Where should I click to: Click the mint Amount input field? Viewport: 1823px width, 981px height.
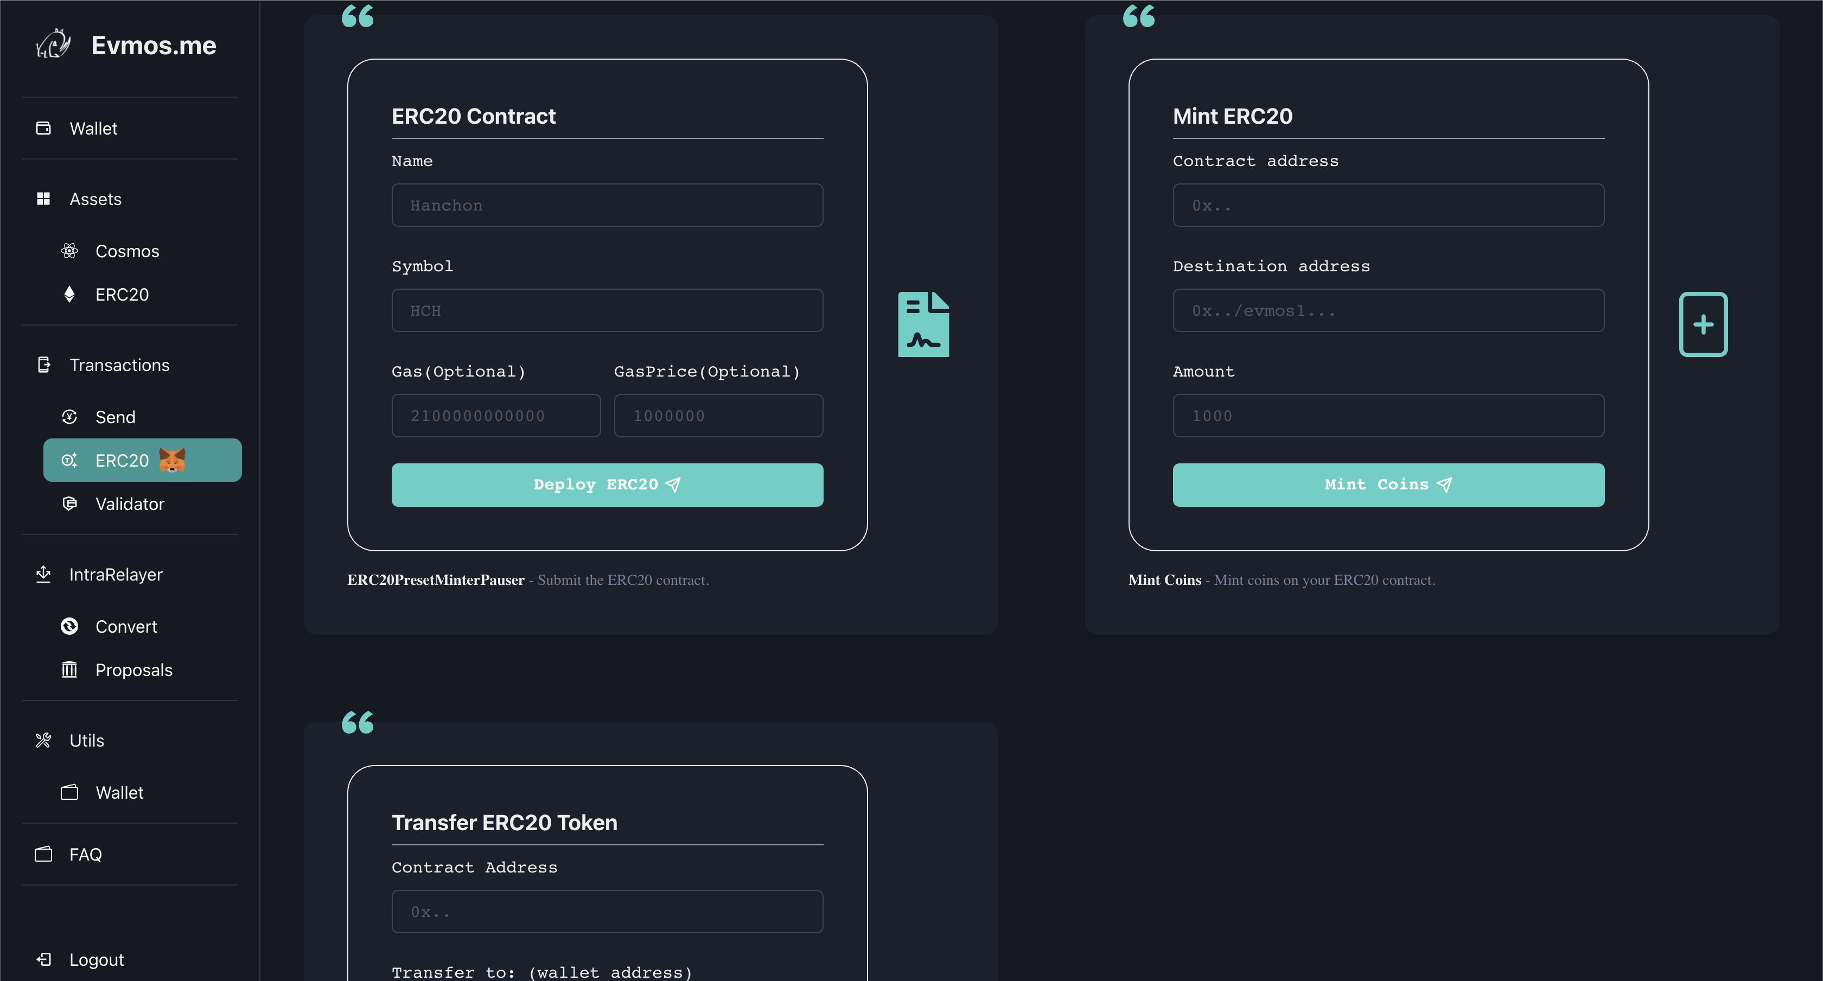1388,416
